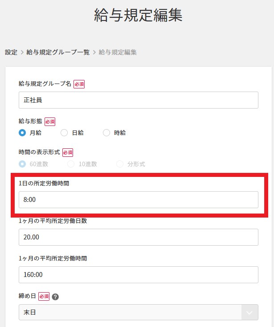Focus the 1日の所定労働時間 field showing 8:00

pos(139,200)
